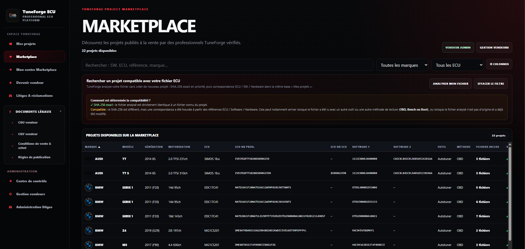This screenshot has height=249, width=525.
Task: Sort by the ECU NR PROD. column header
Action: tap(245, 147)
